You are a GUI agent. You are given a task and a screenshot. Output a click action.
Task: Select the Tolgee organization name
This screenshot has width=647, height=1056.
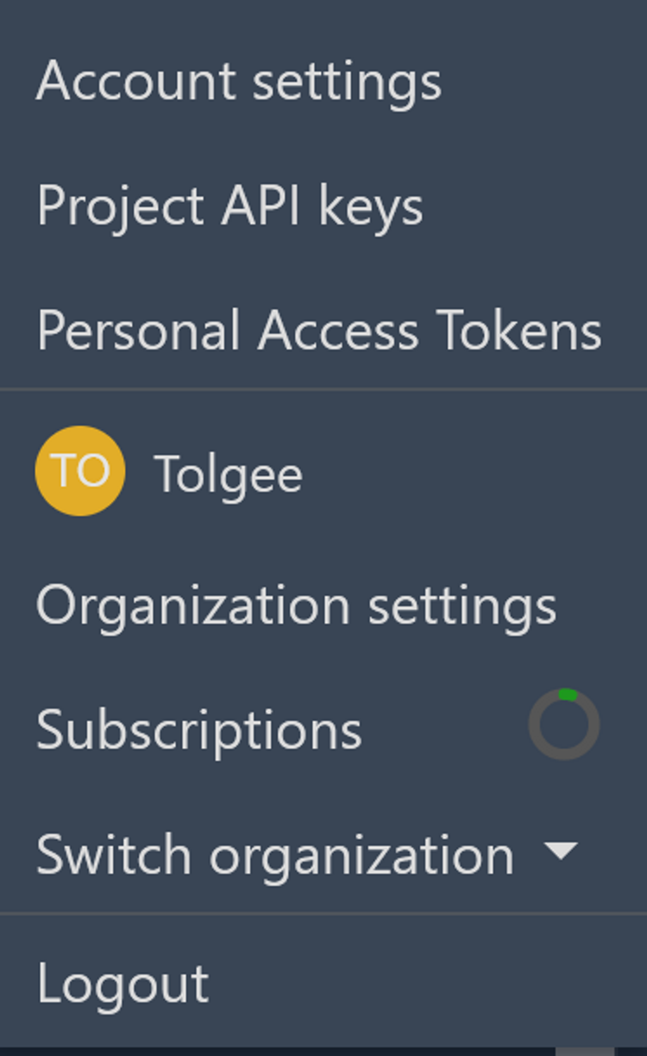point(228,475)
